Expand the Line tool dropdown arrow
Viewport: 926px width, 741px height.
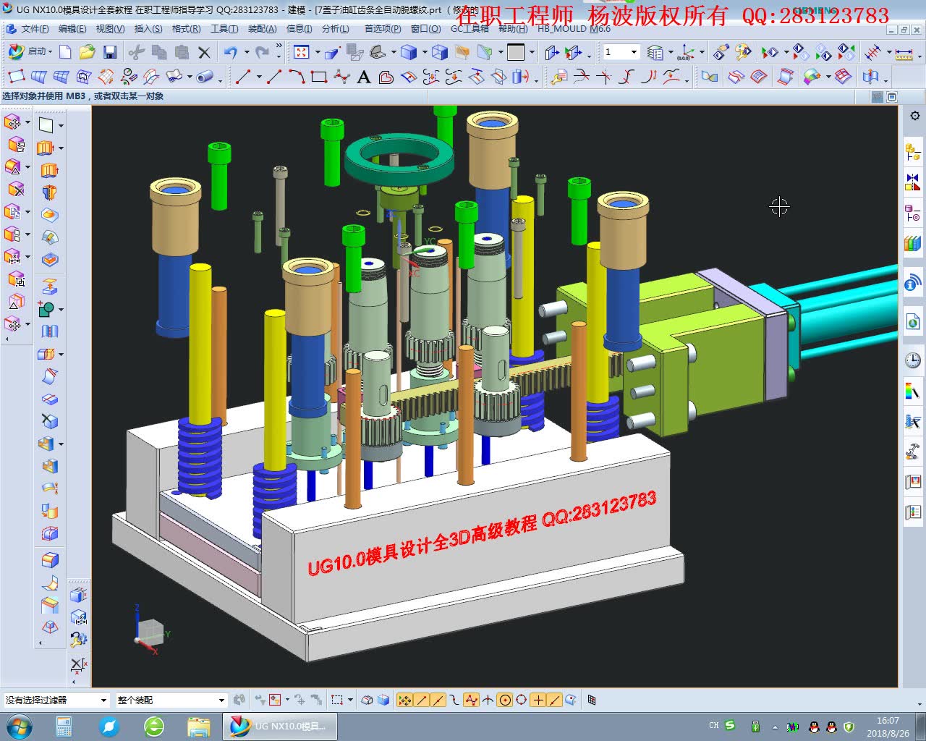[258, 77]
